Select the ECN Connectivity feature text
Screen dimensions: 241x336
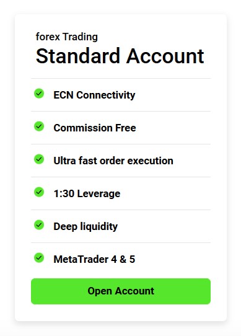point(94,95)
